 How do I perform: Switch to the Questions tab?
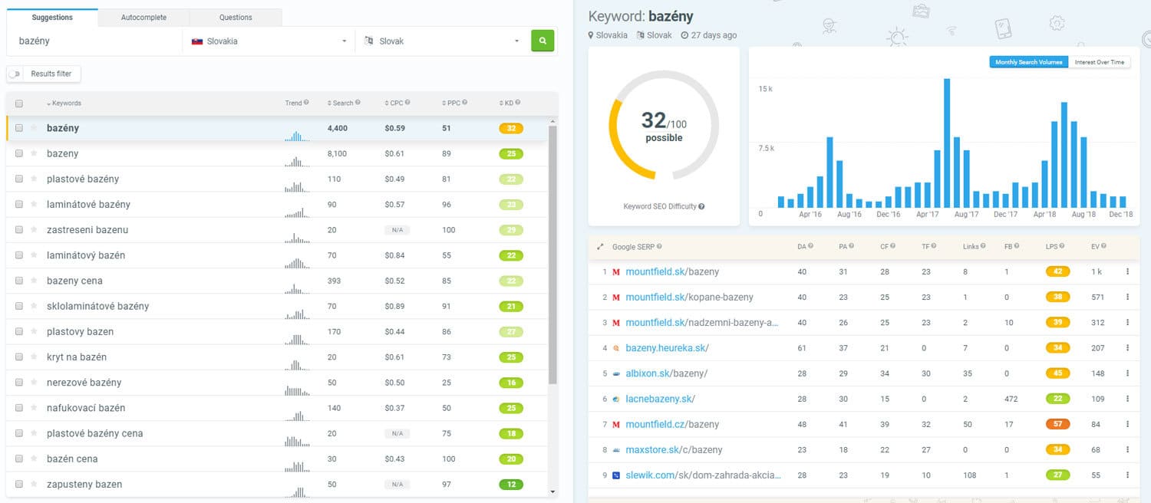tap(236, 17)
